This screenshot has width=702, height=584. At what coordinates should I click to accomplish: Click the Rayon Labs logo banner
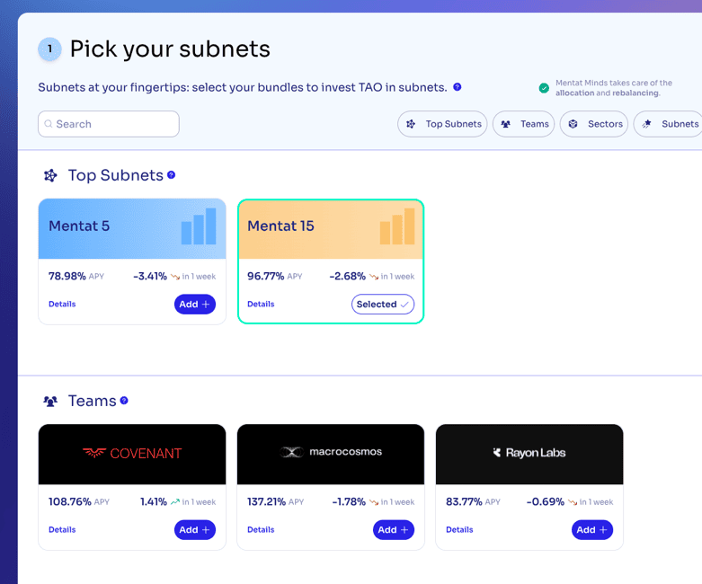click(529, 453)
